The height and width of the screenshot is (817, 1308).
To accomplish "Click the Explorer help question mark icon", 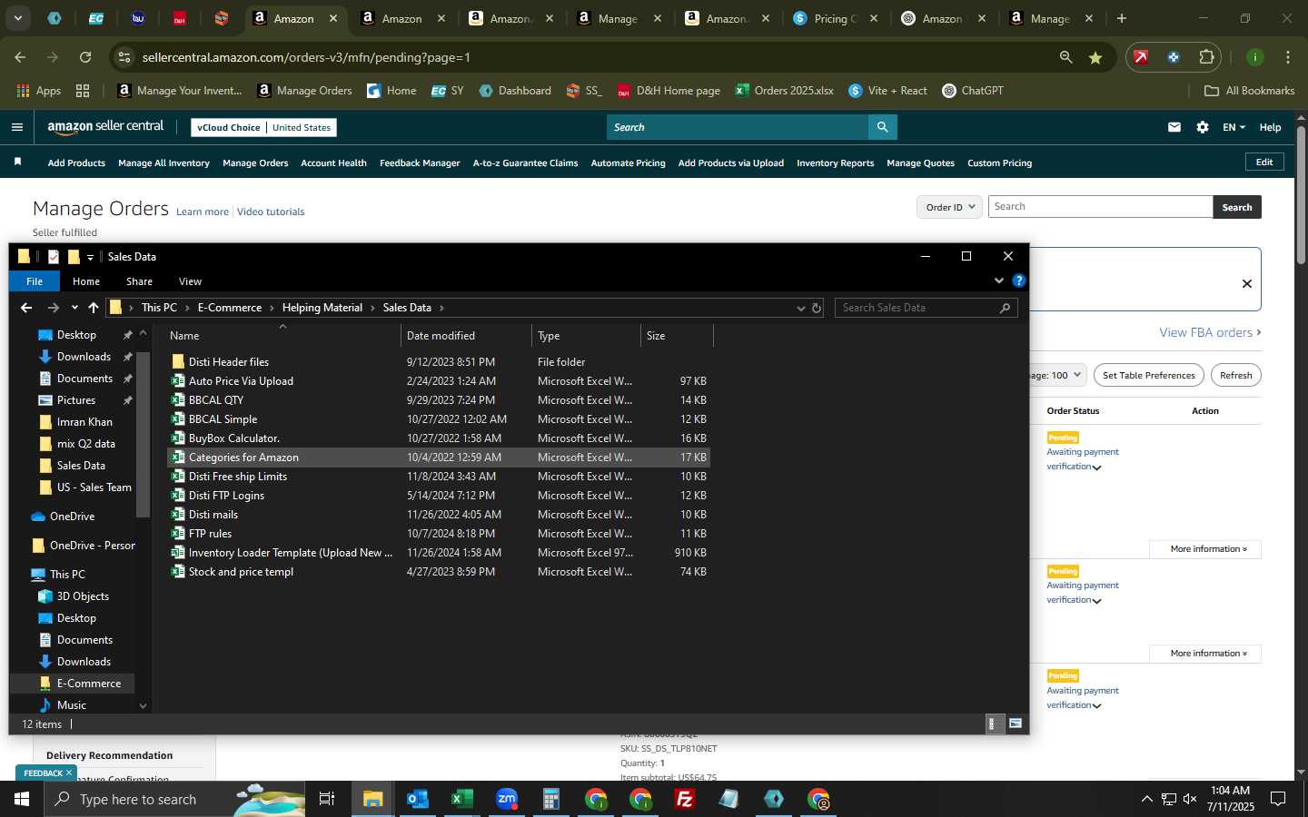I will pyautogui.click(x=1019, y=281).
